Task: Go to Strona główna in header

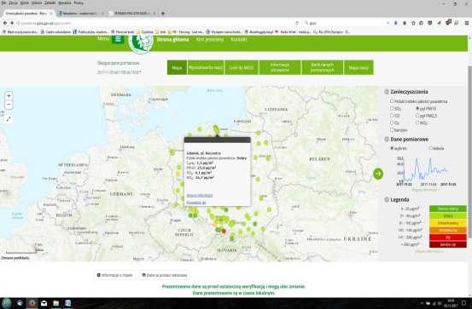Action: pyautogui.click(x=172, y=39)
